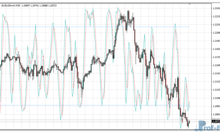The image size is (220, 132).
Task: Click the 1.2108 price scale label
Action: [x=217, y=98]
